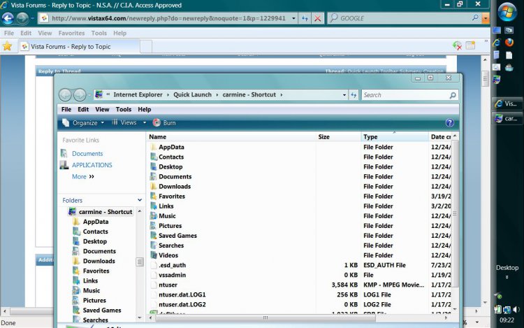Click Explorer back navigation button
524x328 pixels.
(x=65, y=95)
